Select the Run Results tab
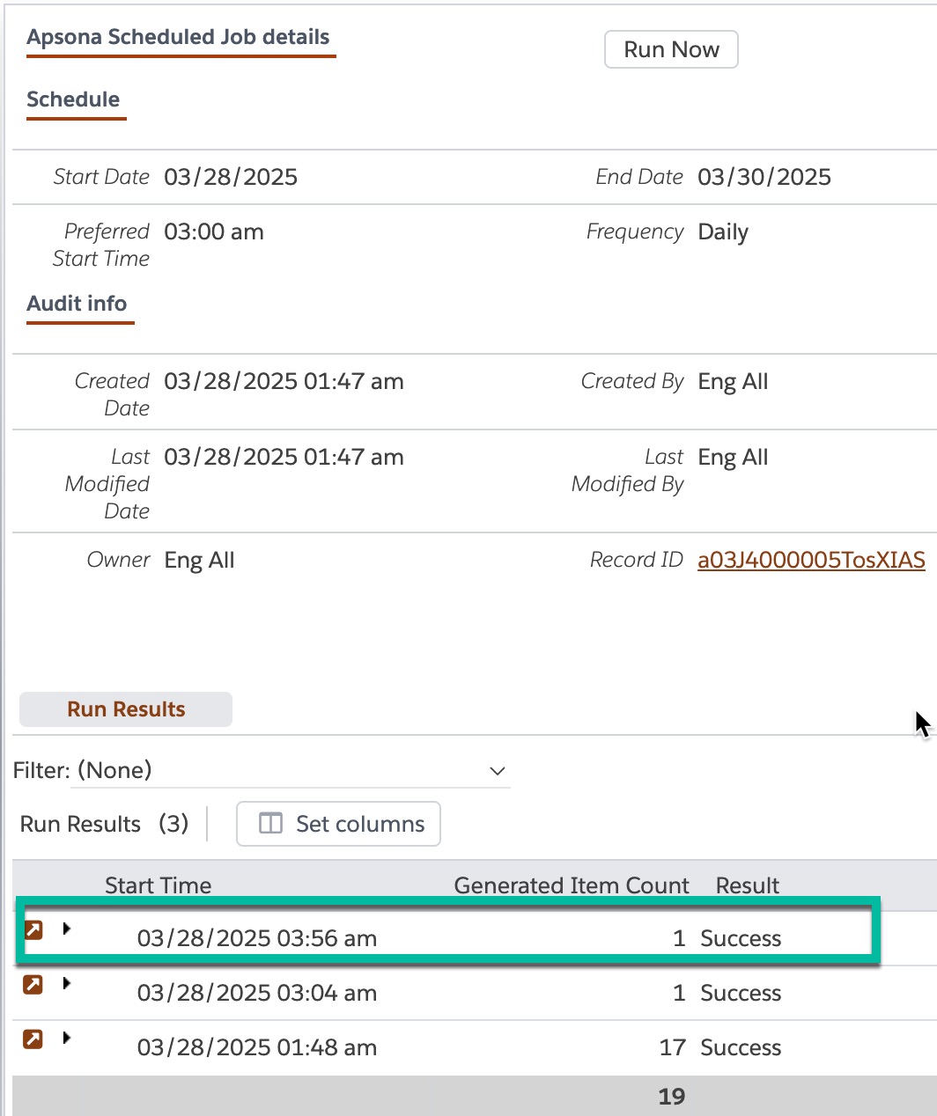 pos(126,709)
